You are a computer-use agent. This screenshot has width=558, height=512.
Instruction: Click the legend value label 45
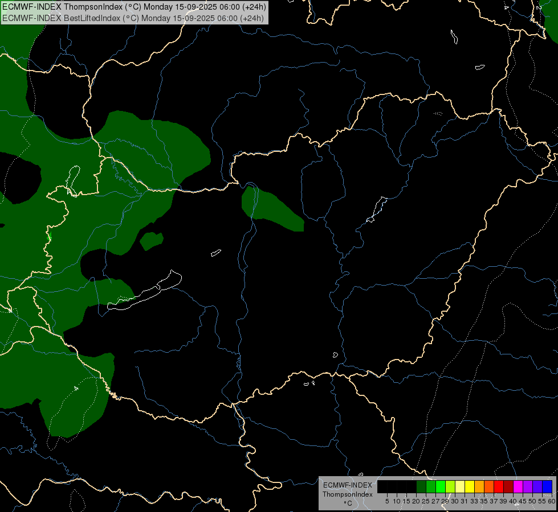pyautogui.click(x=523, y=501)
